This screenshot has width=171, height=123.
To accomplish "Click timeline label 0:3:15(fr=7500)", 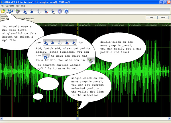I will pos(118,25).
